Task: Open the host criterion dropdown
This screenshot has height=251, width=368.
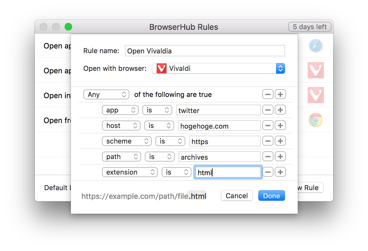Action: click(x=121, y=125)
